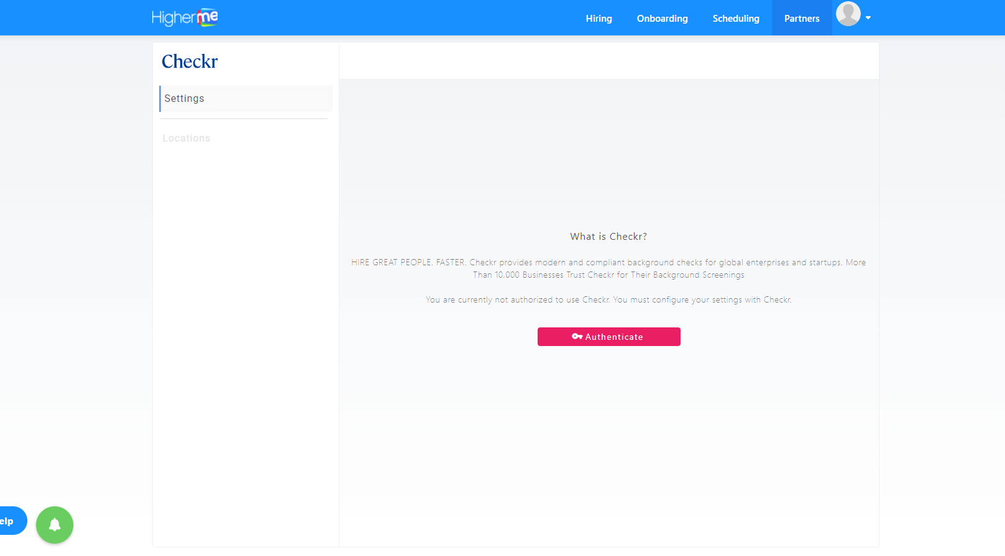The height and width of the screenshot is (556, 1005).
Task: Click the Checkr sidebar title
Action: [x=190, y=62]
